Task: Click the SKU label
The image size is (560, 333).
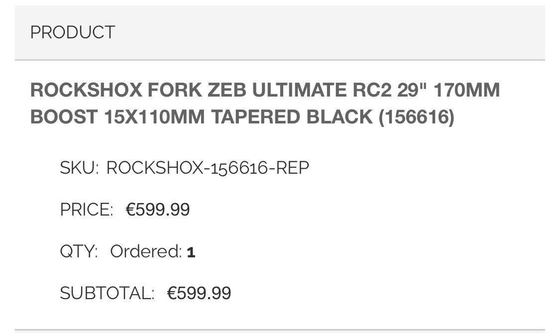Action: 79,168
